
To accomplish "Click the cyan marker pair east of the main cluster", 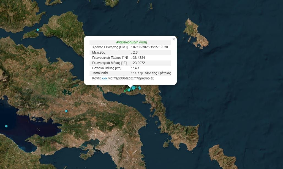I will click(x=140, y=88).
